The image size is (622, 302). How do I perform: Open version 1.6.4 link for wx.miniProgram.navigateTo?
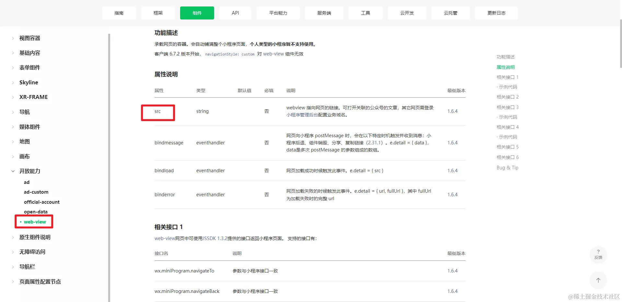[x=453, y=271]
